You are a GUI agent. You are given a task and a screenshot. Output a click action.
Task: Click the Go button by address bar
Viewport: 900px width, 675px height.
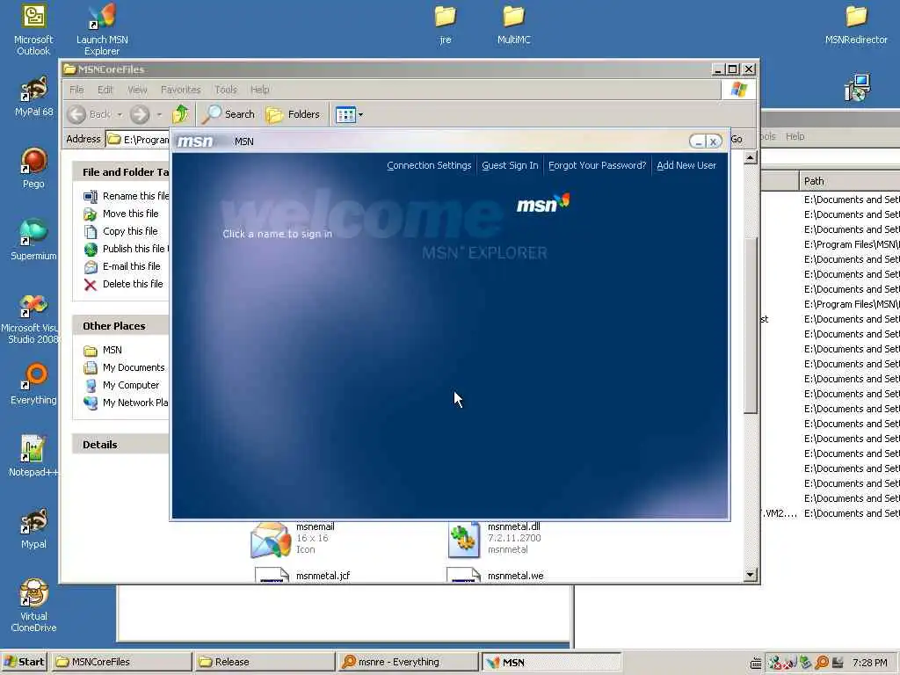click(737, 140)
